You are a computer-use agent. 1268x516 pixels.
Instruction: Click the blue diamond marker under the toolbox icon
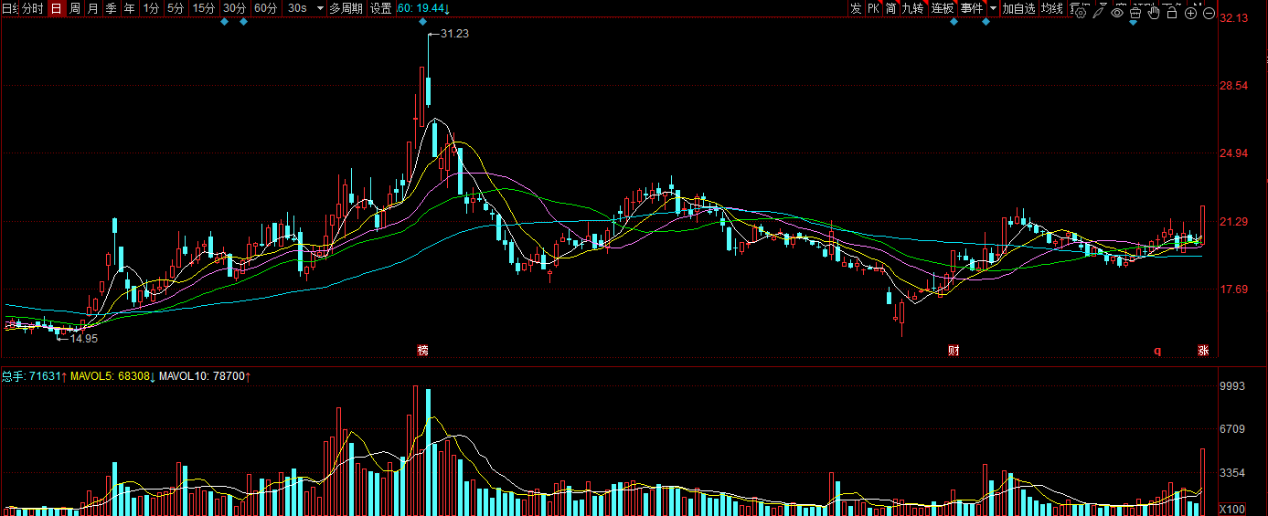(1133, 22)
